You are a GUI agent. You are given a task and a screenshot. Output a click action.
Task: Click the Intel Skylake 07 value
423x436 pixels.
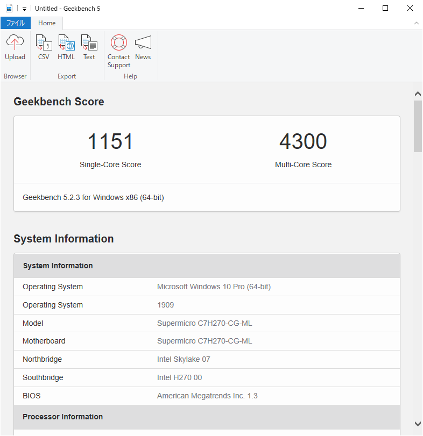184,359
